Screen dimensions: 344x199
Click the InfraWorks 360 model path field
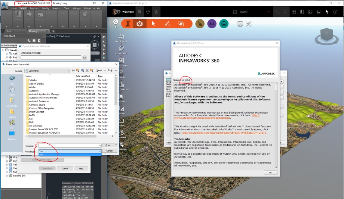51,58
